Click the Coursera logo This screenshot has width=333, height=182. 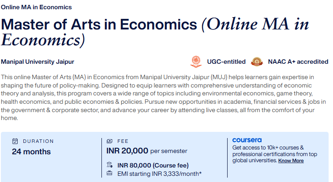coord(247,140)
